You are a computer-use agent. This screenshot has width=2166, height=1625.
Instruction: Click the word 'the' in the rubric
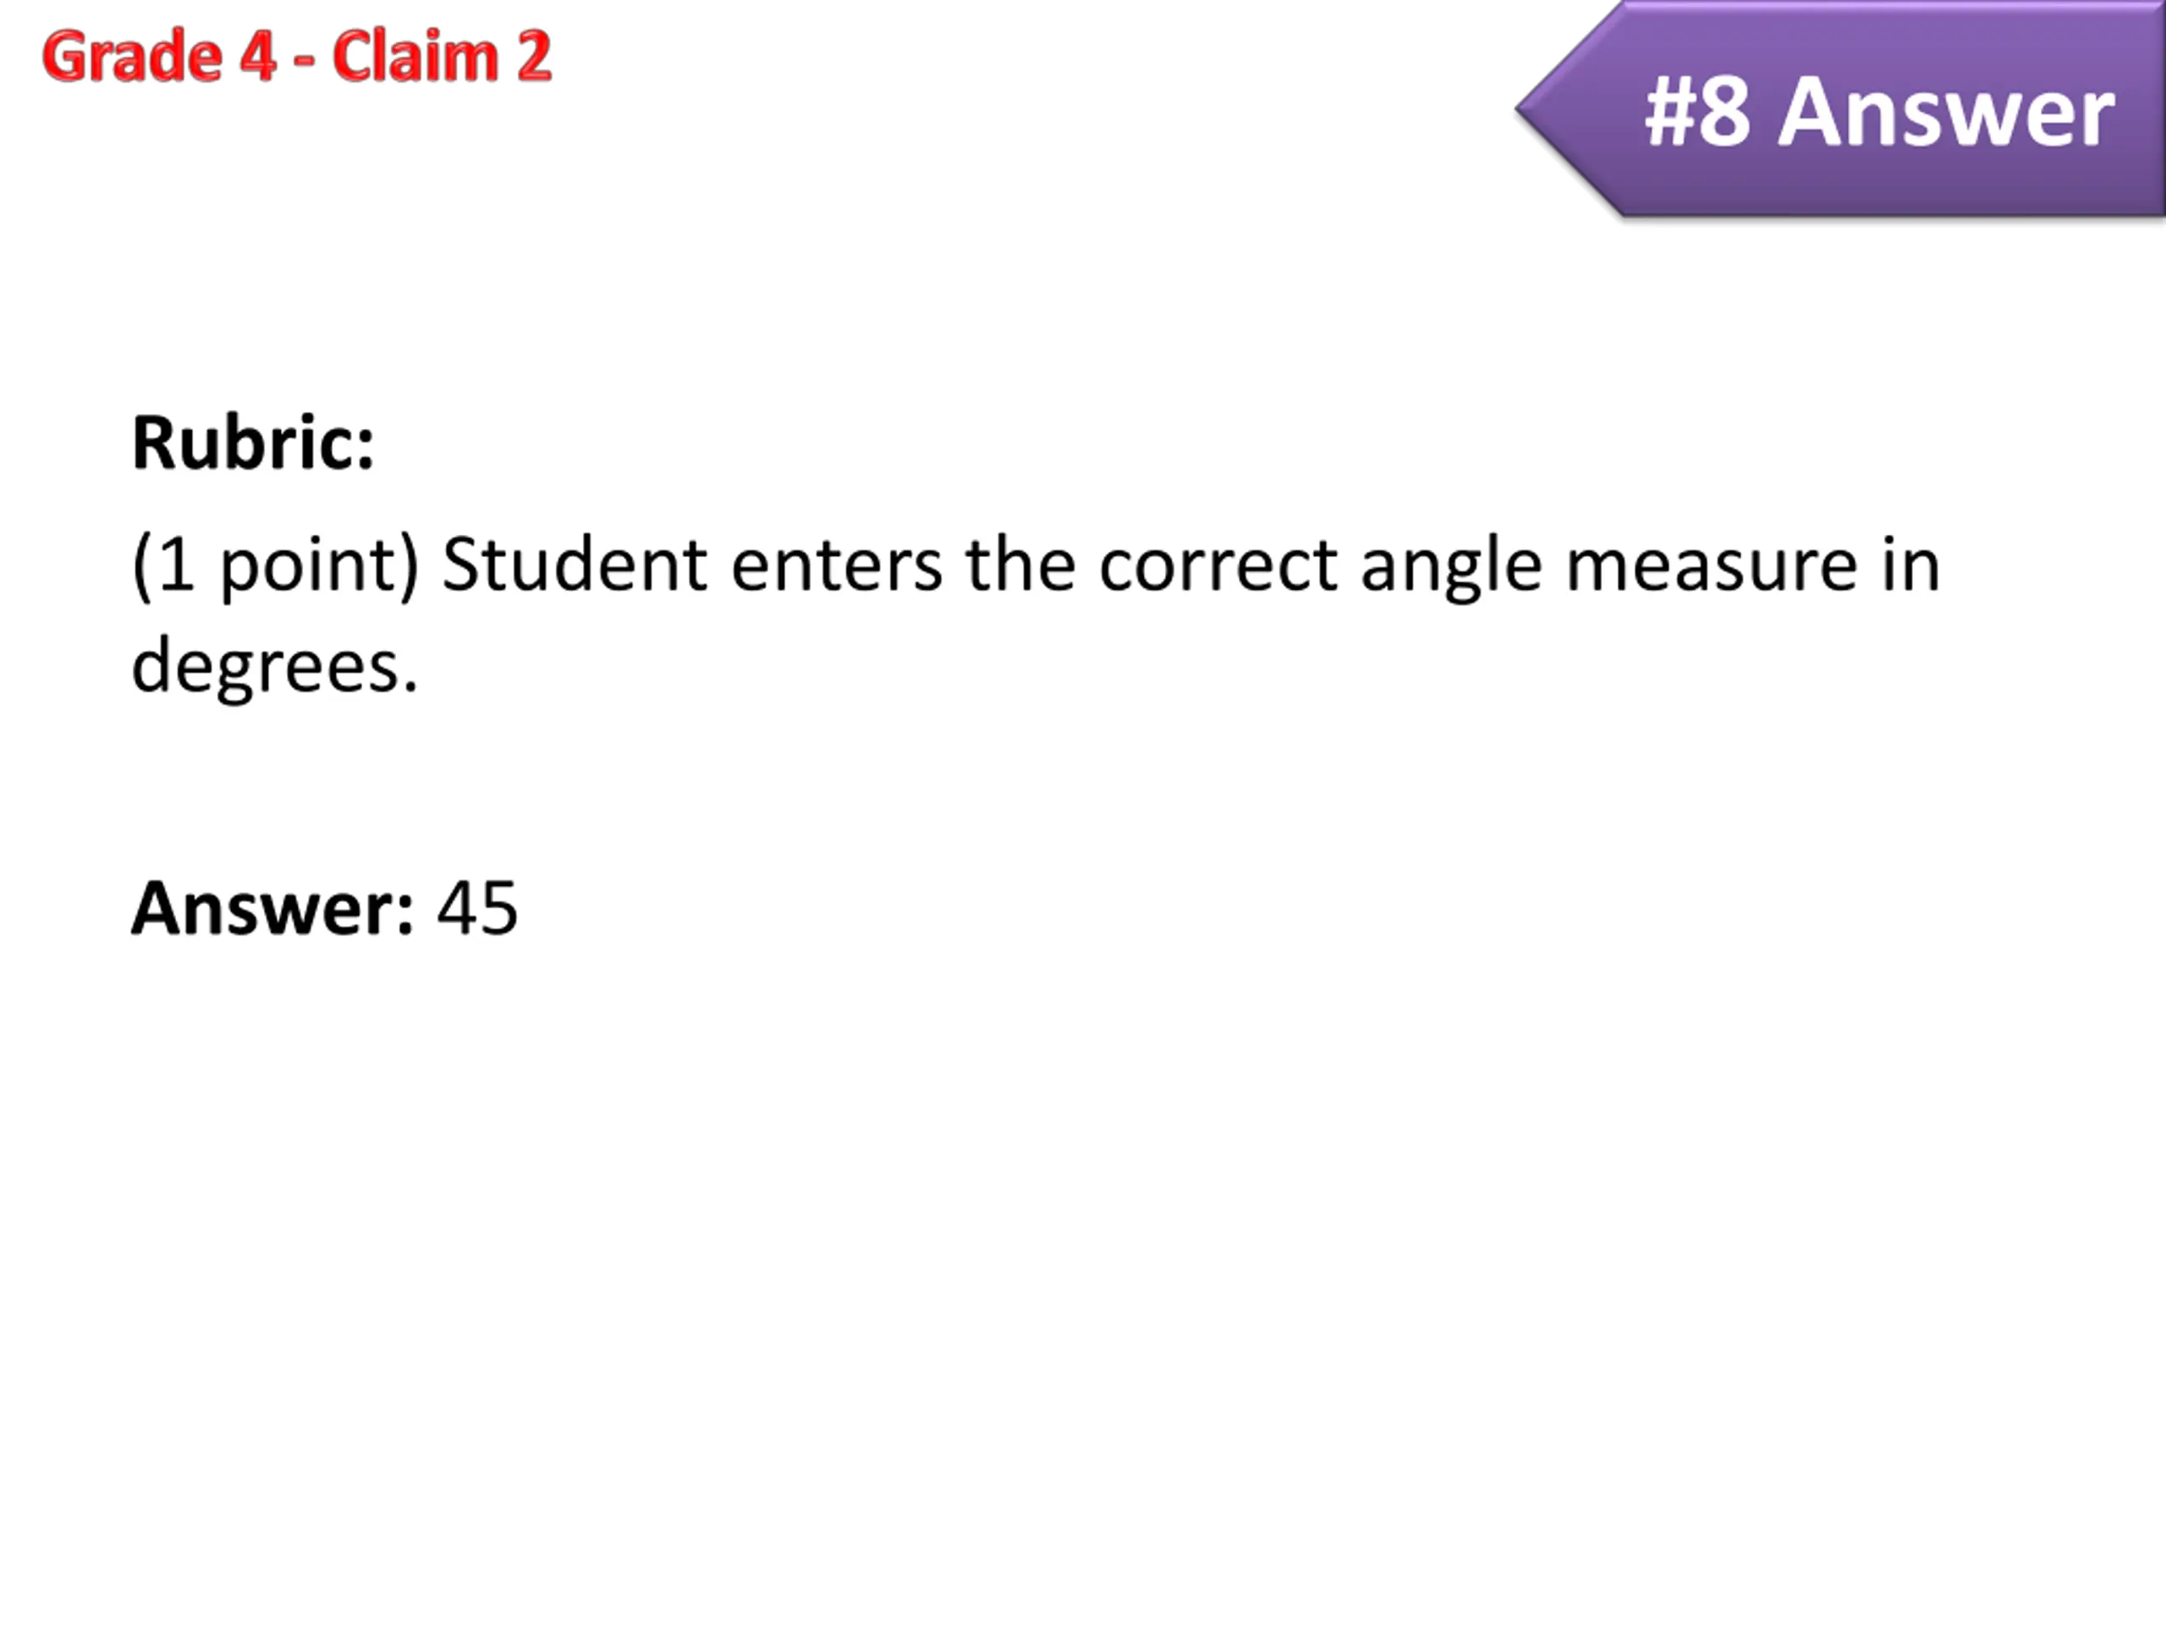click(x=1020, y=565)
